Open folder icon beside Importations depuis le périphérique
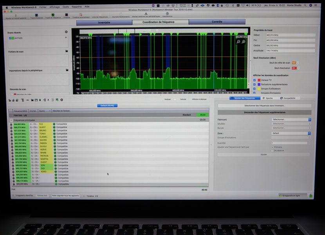This screenshot has height=235, width=325. (67, 70)
